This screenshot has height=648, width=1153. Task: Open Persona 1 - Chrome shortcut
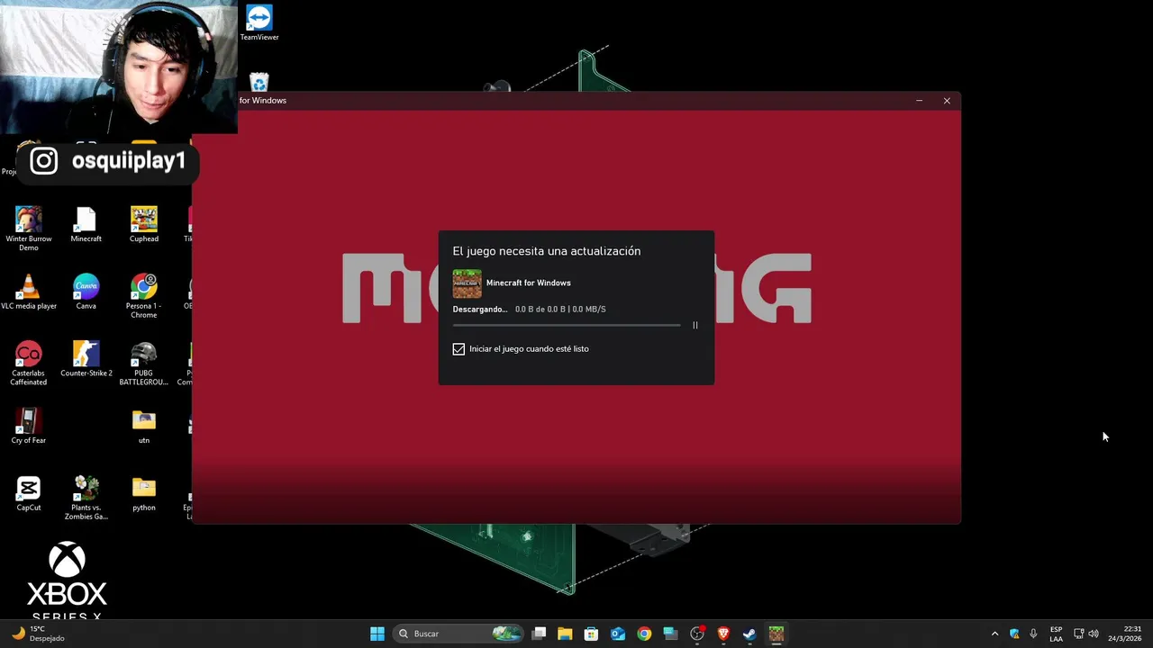(144, 296)
